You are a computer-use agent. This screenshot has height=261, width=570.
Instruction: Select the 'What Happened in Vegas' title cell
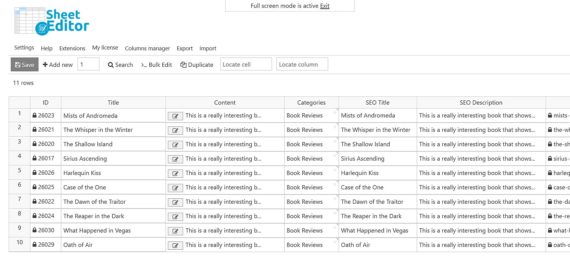point(113,230)
